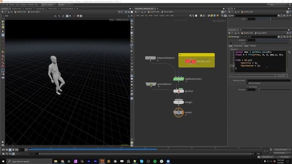Switch to the Bindings tab in parameters
The height and width of the screenshot is (164, 292).
(x=253, y=46)
